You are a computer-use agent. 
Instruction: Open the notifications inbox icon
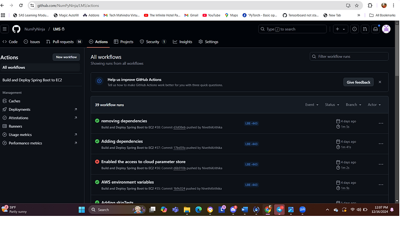[375, 29]
